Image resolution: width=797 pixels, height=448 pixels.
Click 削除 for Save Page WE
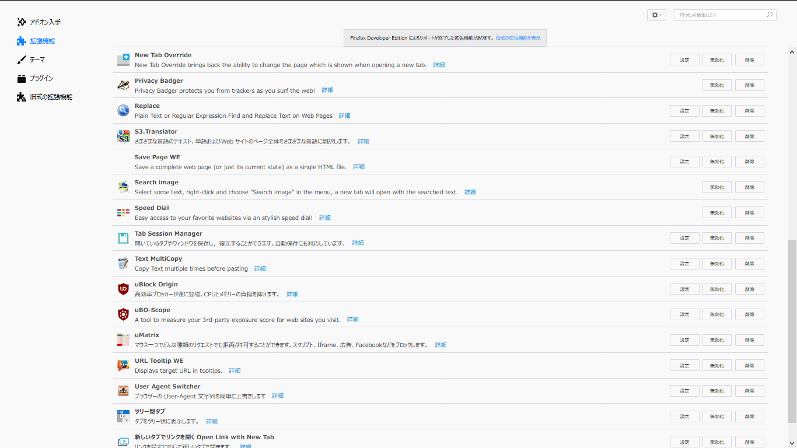click(750, 162)
